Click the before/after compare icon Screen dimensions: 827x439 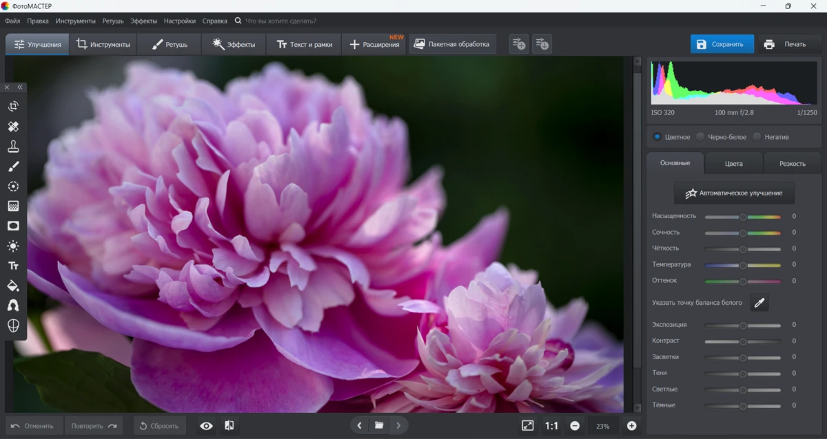[x=229, y=426]
